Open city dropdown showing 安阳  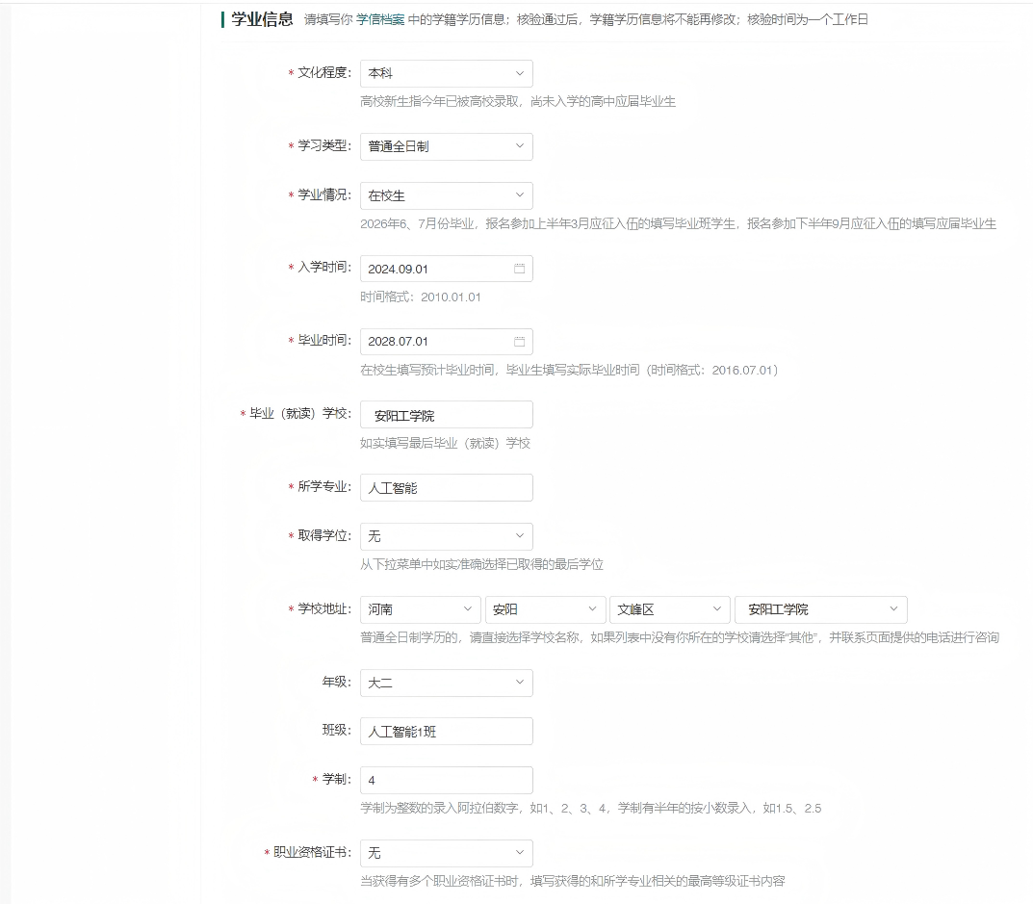tap(545, 609)
